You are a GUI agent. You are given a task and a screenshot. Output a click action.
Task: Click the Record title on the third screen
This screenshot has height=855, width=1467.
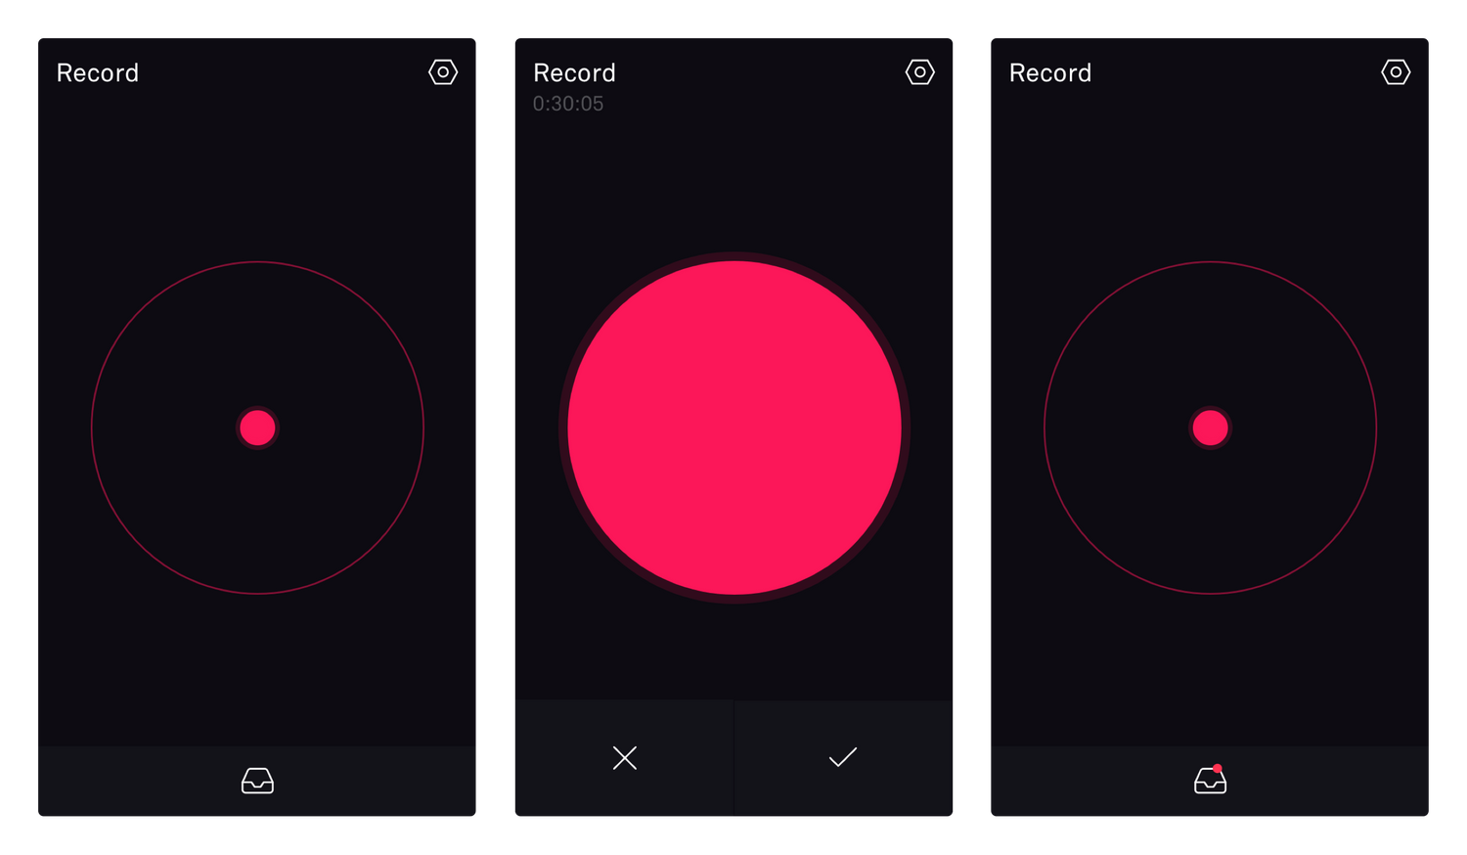click(1050, 73)
